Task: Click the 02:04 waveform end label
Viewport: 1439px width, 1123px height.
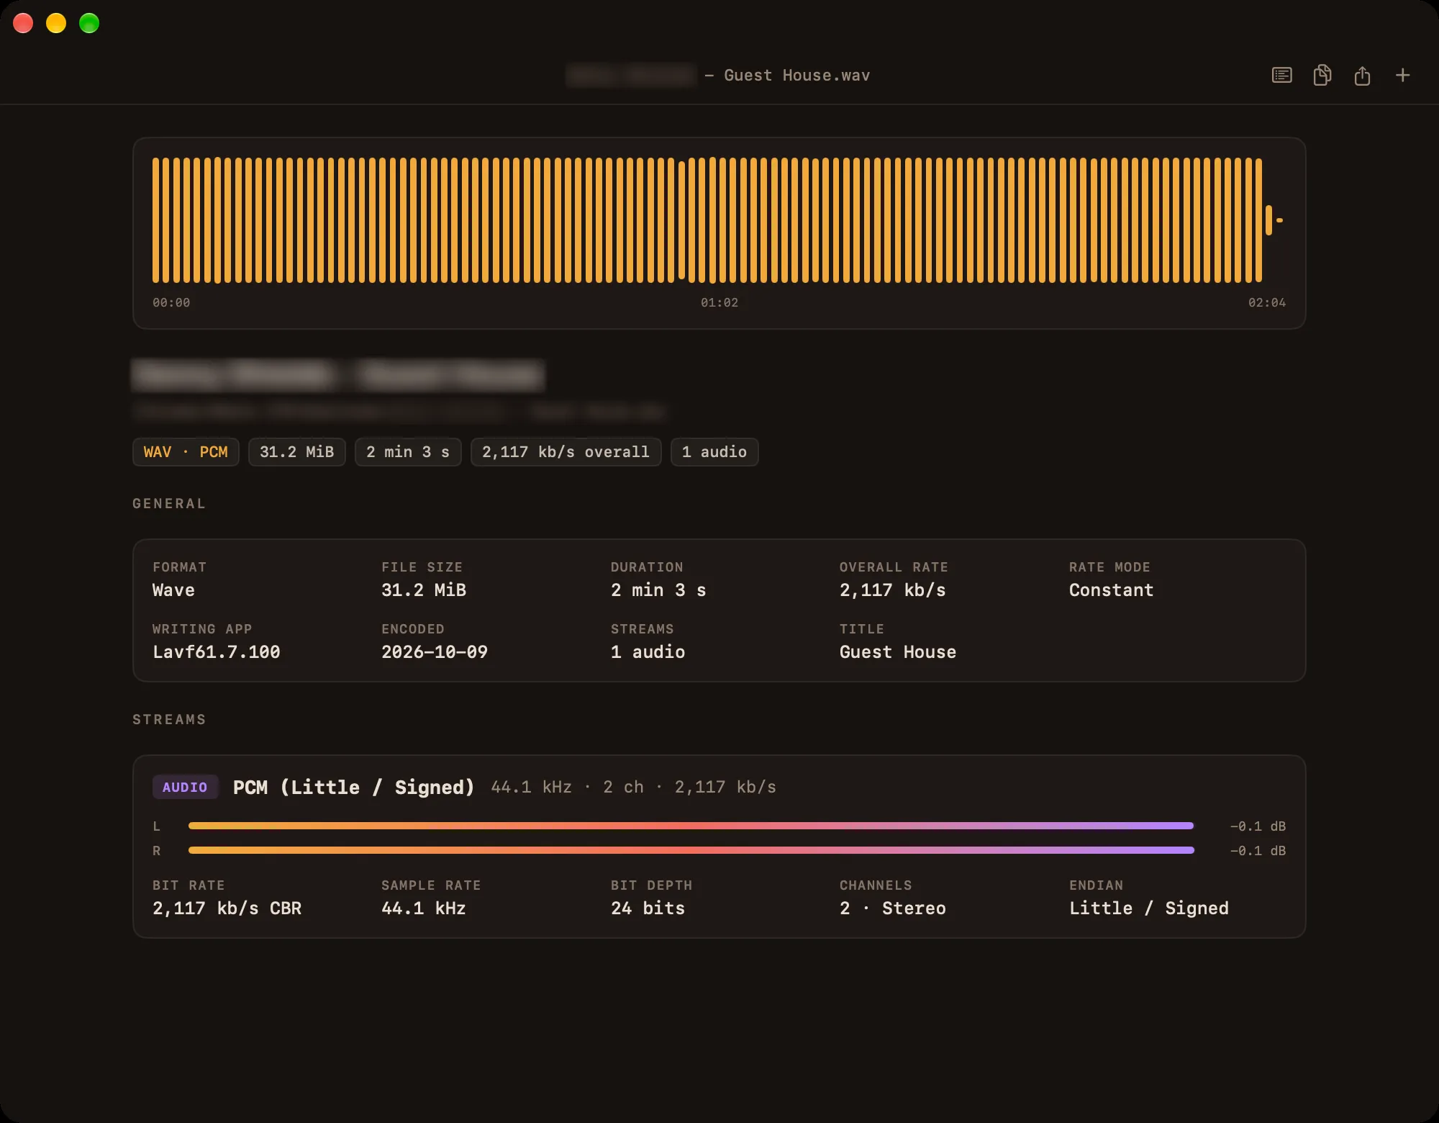Action: click(x=1267, y=303)
